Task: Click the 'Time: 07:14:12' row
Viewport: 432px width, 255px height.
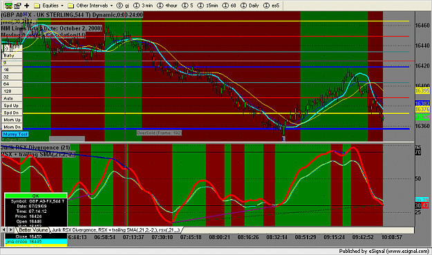Action: pos(36,211)
